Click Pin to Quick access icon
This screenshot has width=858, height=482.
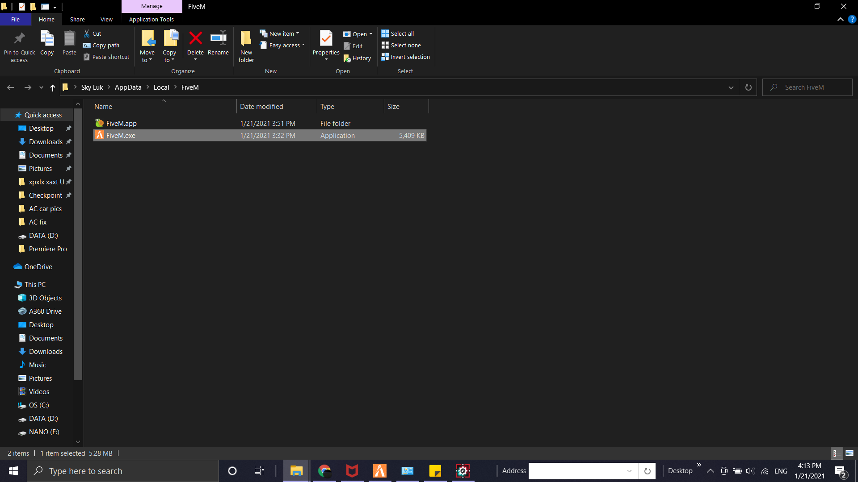19,38
